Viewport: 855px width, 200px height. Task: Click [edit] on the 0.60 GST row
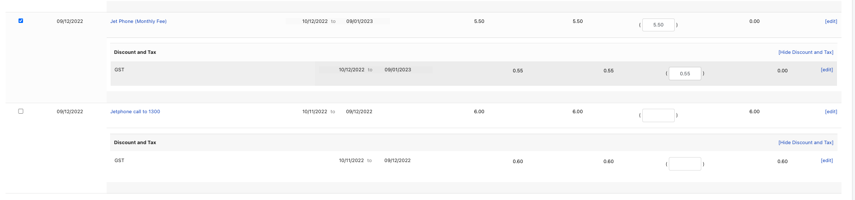coord(827,161)
